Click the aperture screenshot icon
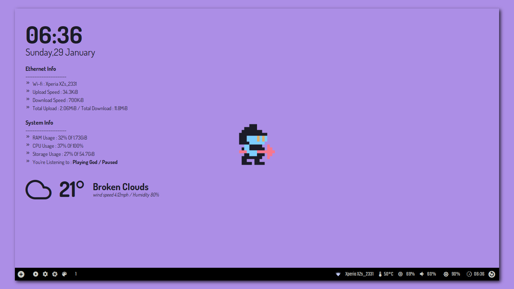The image size is (514, 289). click(x=55, y=274)
